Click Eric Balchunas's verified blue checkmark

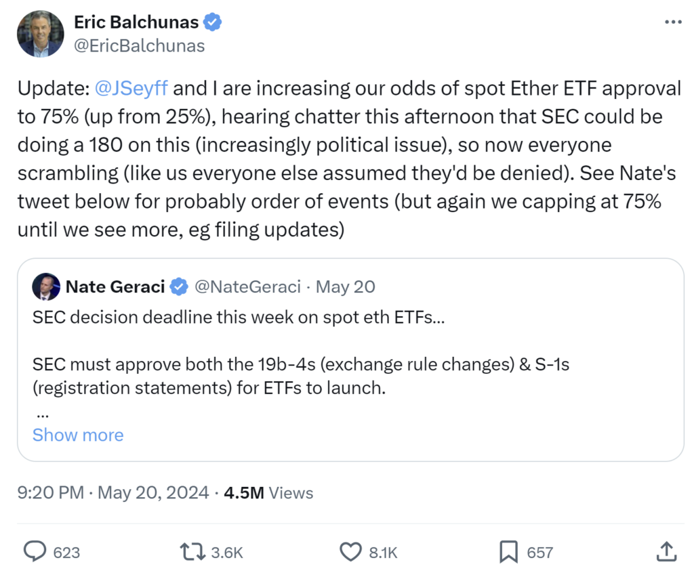pos(212,21)
